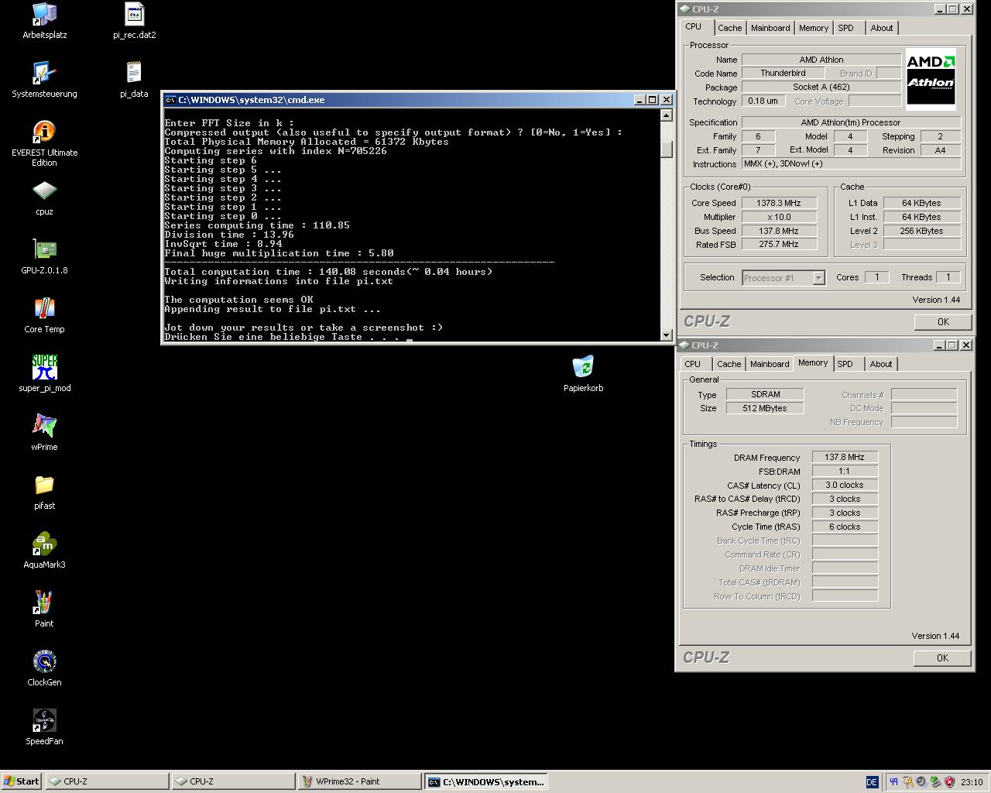Screen dimensions: 991x793
Task: Switch to Mainboard tab in lower CPU-Z
Action: 770,364
